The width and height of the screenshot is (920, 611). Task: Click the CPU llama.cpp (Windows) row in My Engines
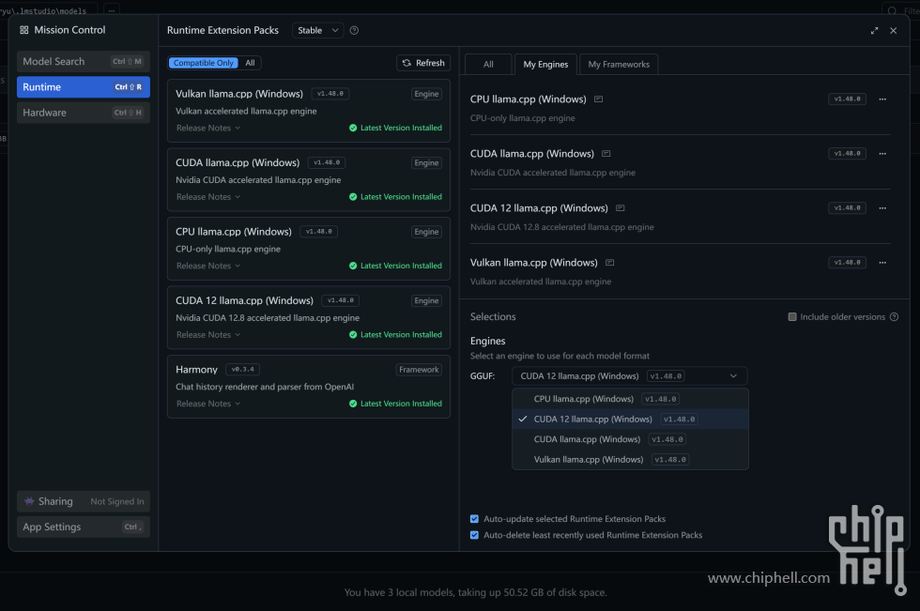pyautogui.click(x=680, y=108)
